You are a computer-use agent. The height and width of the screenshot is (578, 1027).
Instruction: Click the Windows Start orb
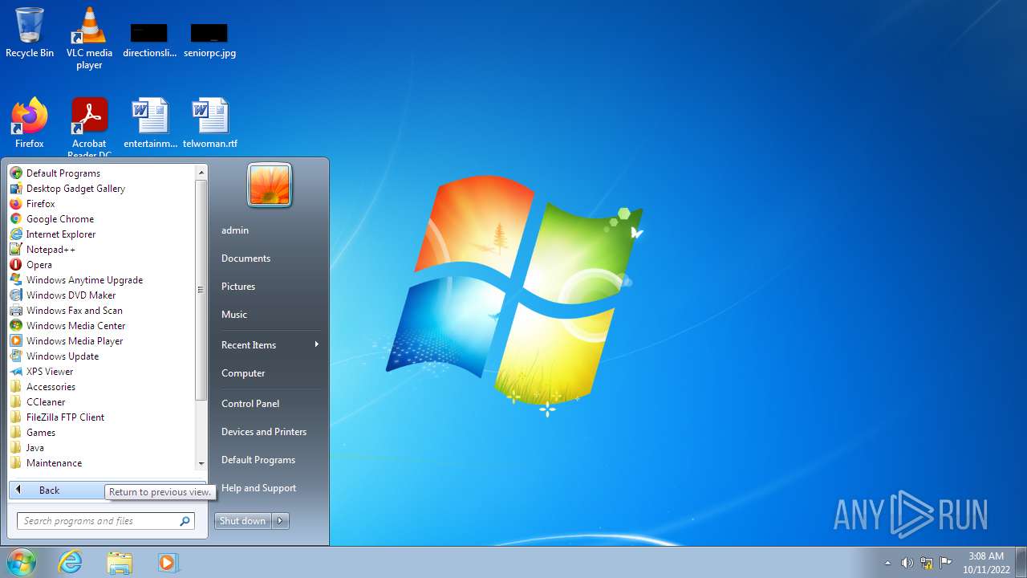coord(21,563)
